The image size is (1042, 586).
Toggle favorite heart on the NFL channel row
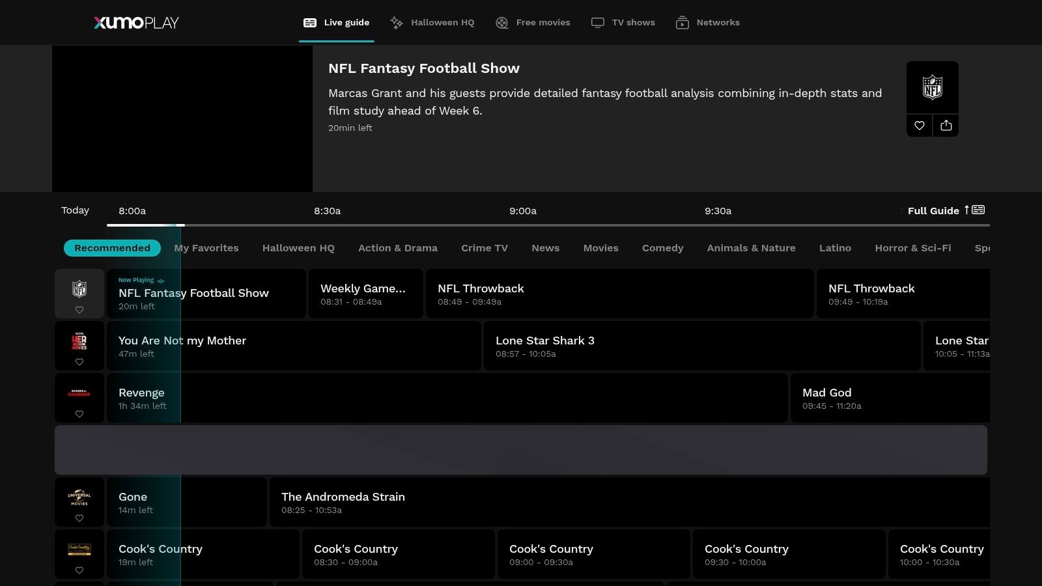coord(79,310)
